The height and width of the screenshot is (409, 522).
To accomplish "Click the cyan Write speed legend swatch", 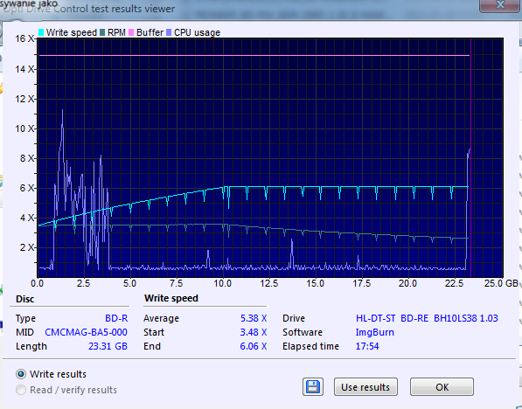I will [x=41, y=32].
